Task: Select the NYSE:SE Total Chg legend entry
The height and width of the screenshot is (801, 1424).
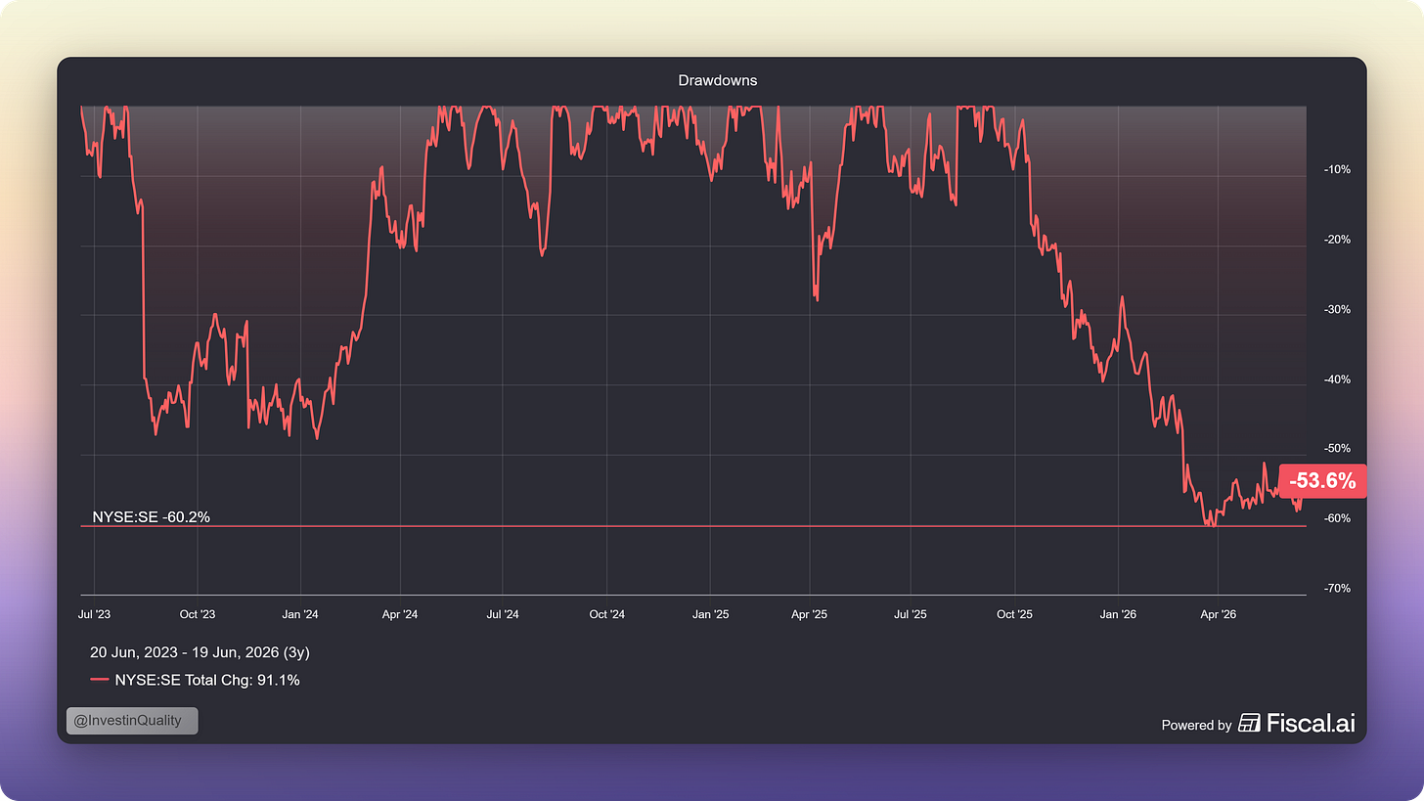Action: coord(195,680)
